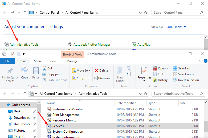Open the Move to dropdown
This screenshot has width=208, height=138.
click(x=81, y=70)
